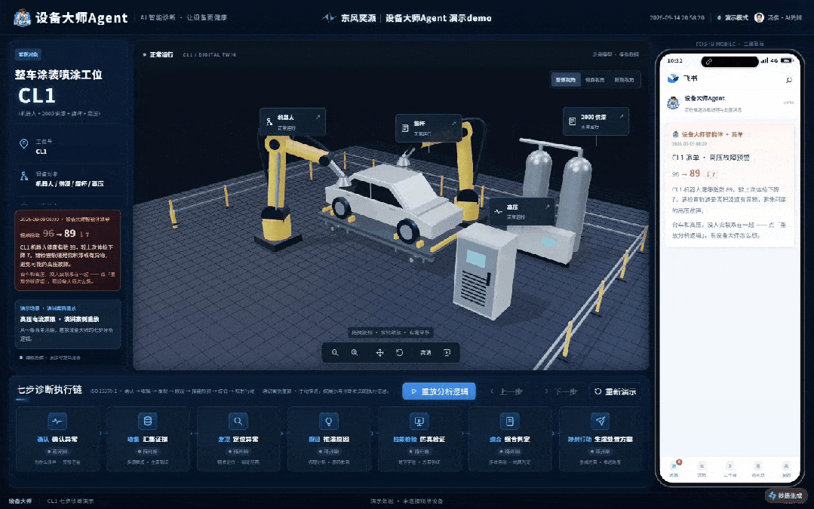Select the 推演原因 lightbulb step icon

pyautogui.click(x=329, y=422)
